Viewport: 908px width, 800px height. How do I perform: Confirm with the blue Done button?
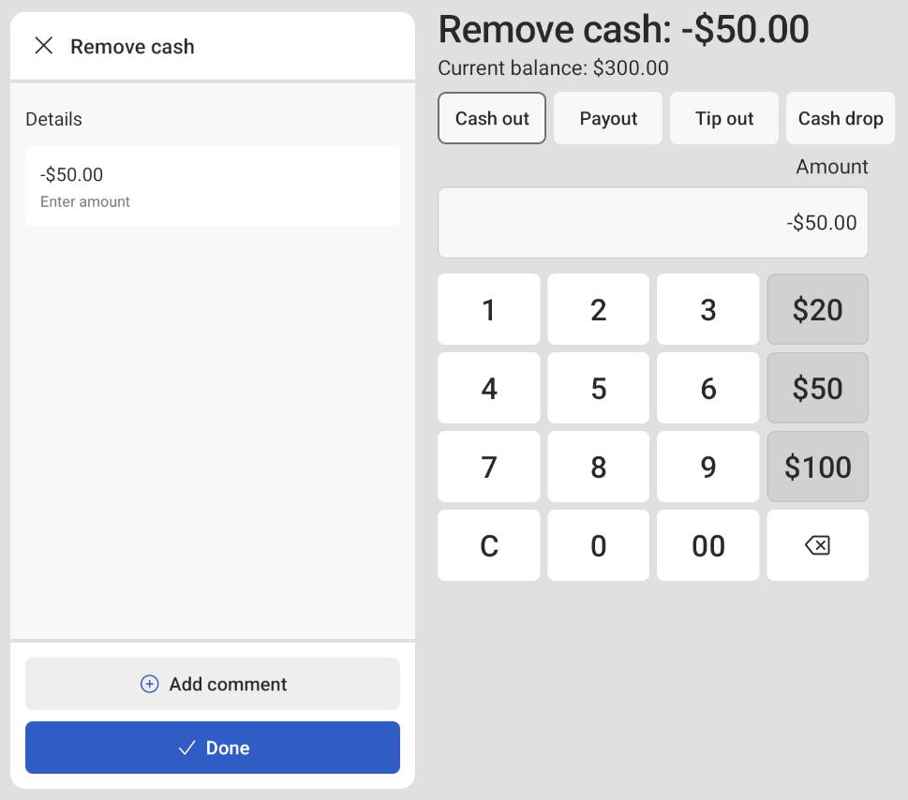(x=213, y=748)
